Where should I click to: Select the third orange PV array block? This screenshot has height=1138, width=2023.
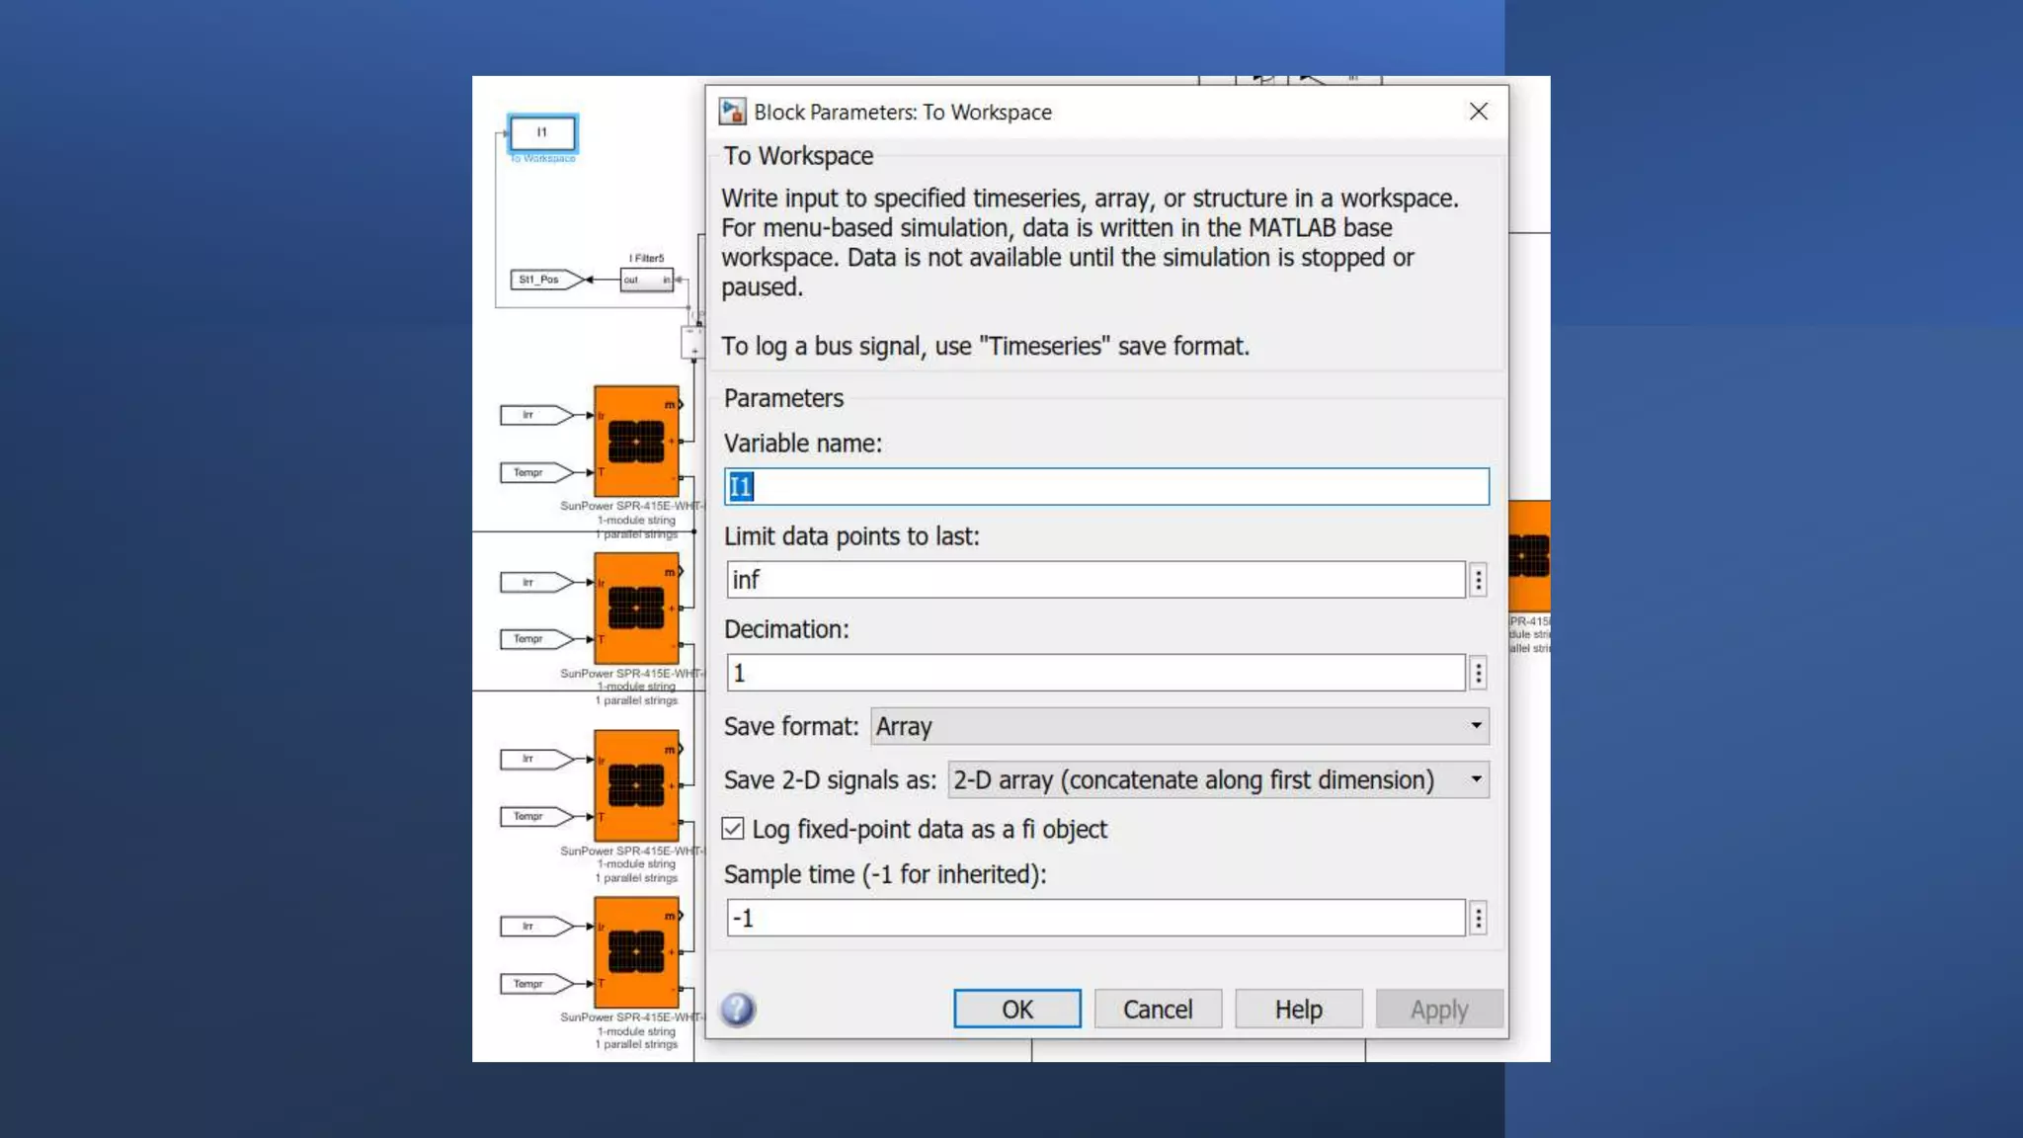pos(636,785)
